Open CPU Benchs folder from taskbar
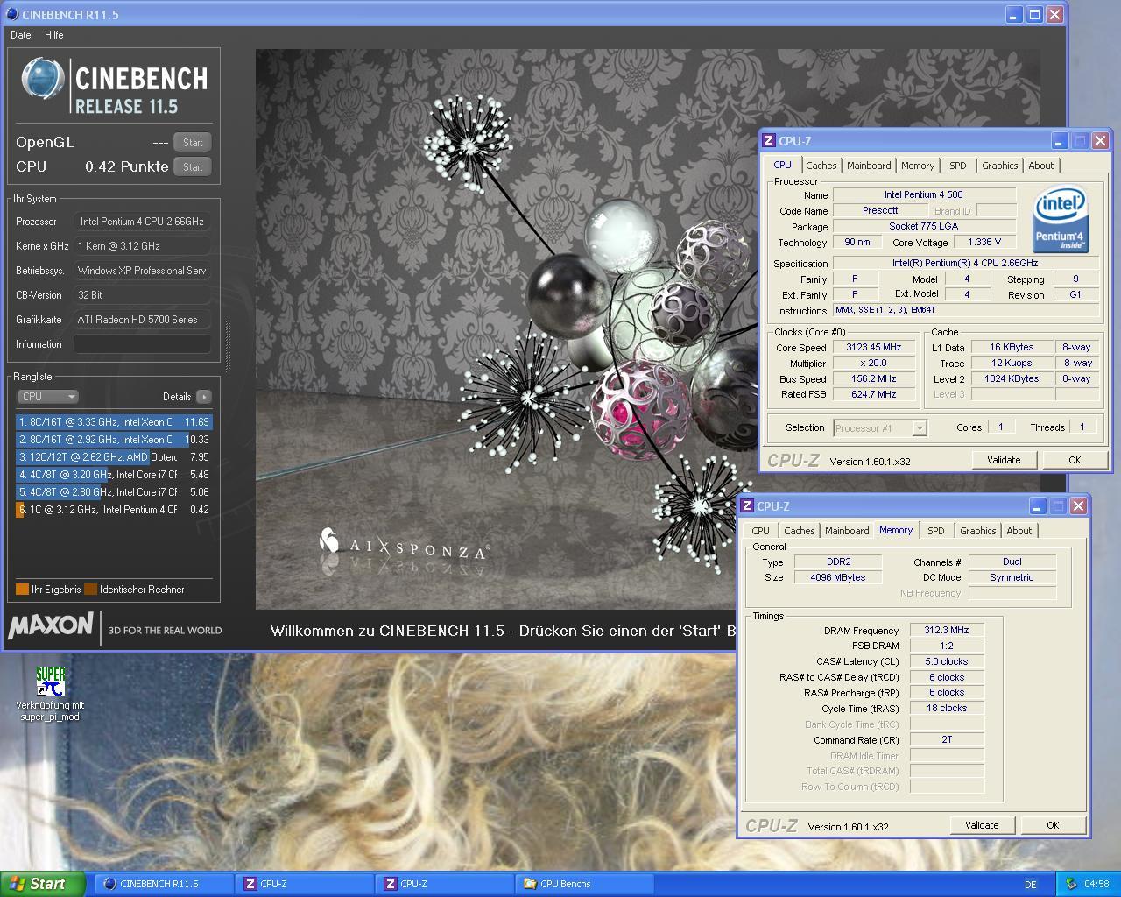Viewport: 1121px width, 897px height. 585,884
